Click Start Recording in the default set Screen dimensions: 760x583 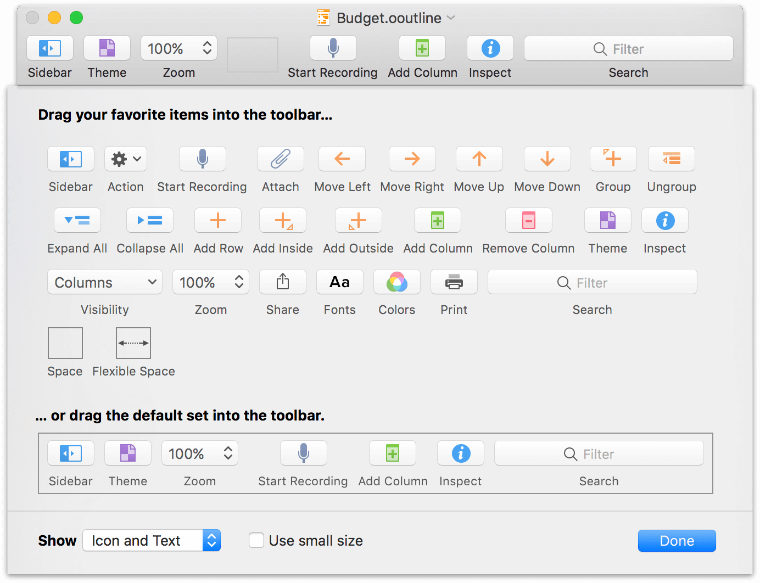304,453
